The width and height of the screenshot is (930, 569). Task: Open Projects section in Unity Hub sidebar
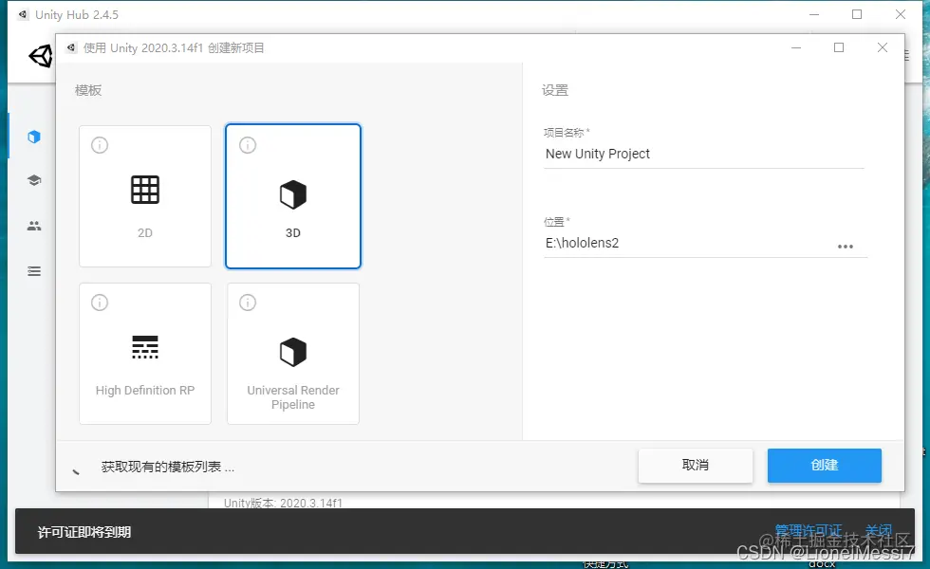click(x=34, y=137)
